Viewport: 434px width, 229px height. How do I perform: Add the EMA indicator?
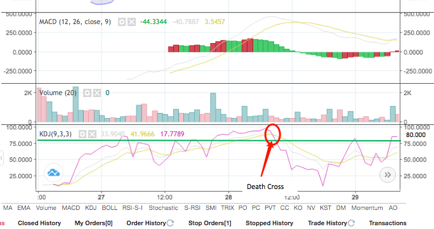pyautogui.click(x=24, y=208)
